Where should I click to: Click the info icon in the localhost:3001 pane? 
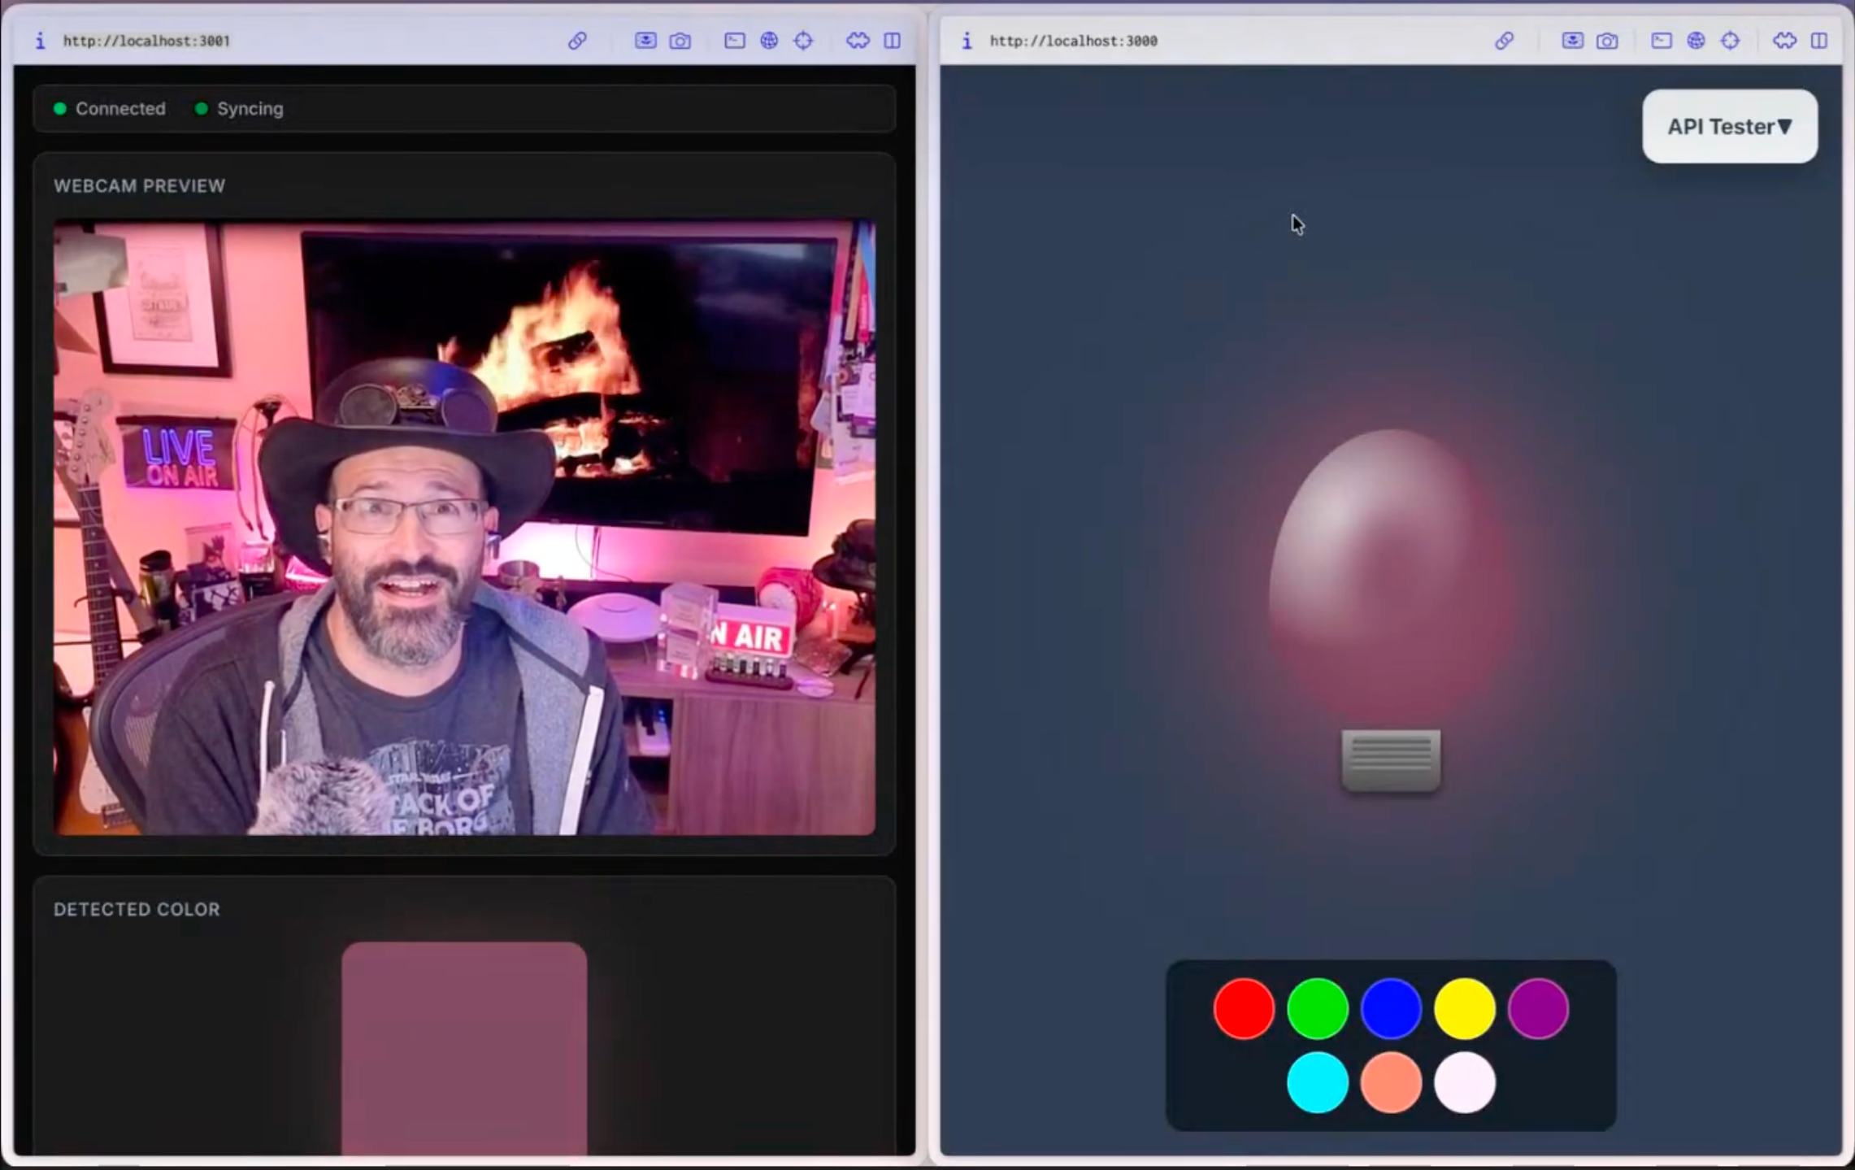(40, 41)
